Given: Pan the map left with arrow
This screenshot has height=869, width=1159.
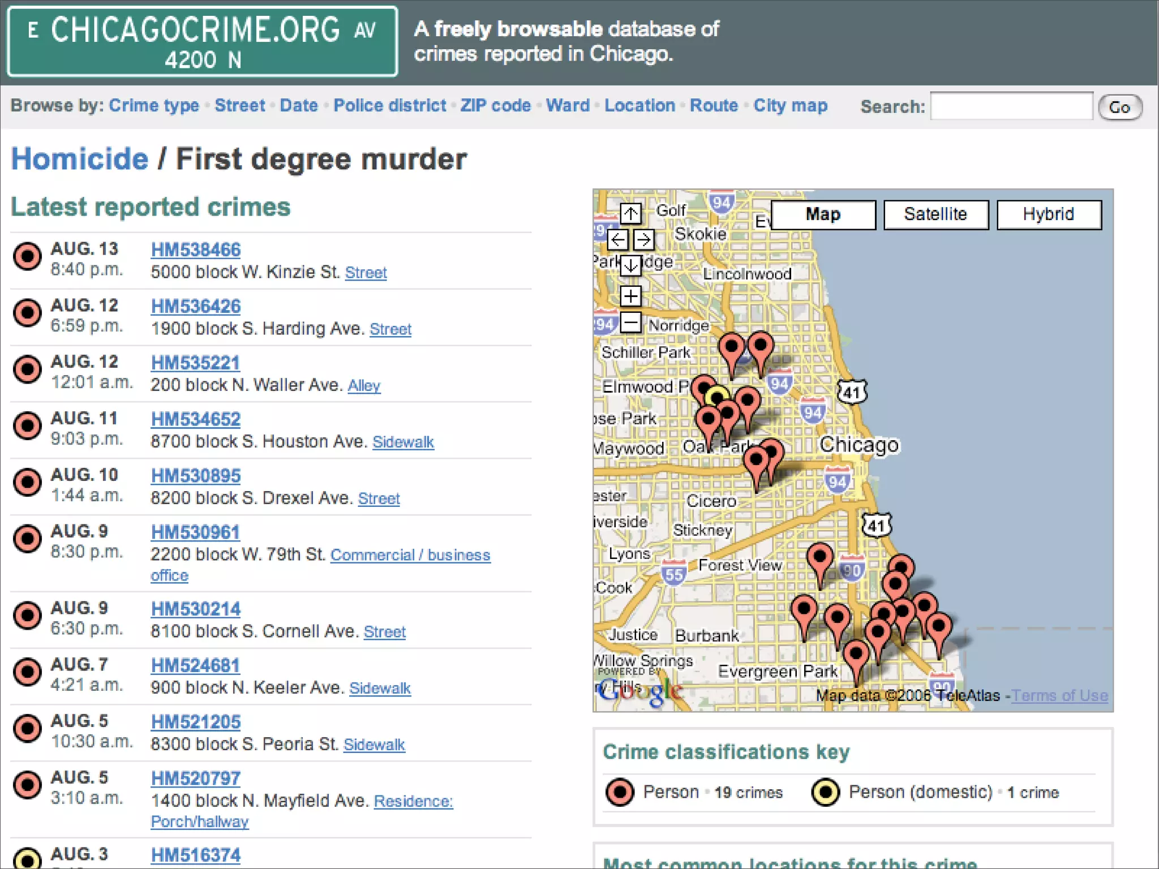Looking at the screenshot, I should click(x=617, y=240).
